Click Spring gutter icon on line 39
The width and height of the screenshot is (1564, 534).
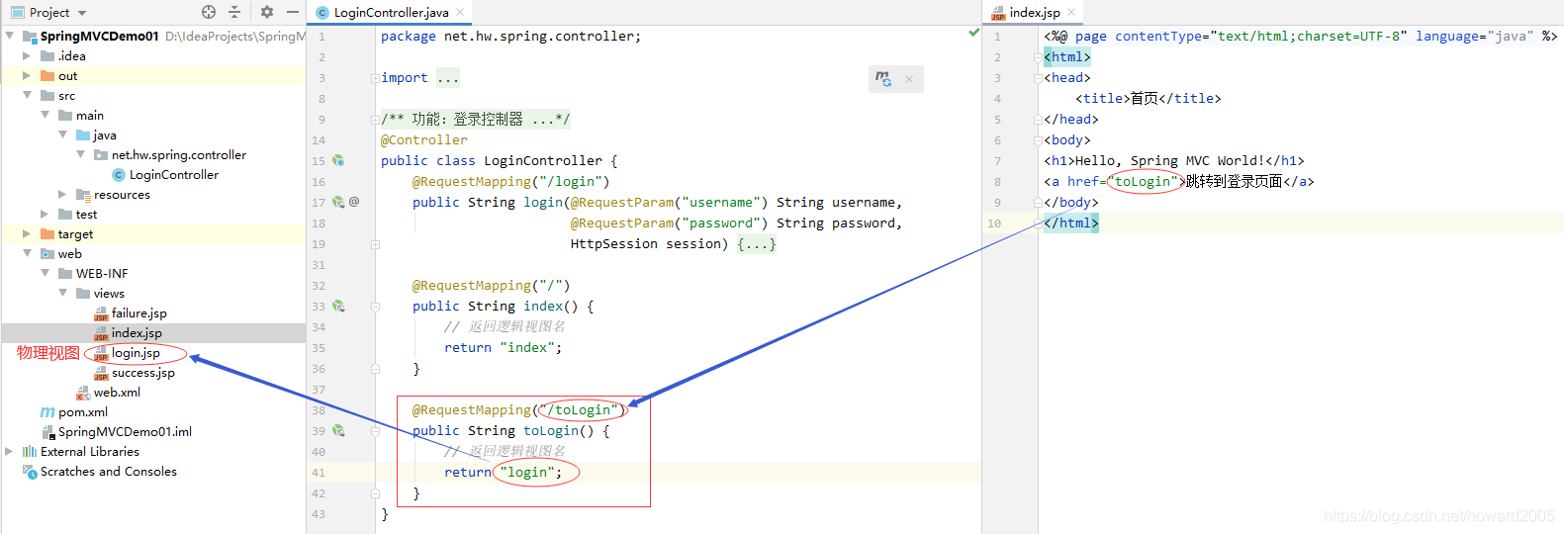click(x=338, y=430)
